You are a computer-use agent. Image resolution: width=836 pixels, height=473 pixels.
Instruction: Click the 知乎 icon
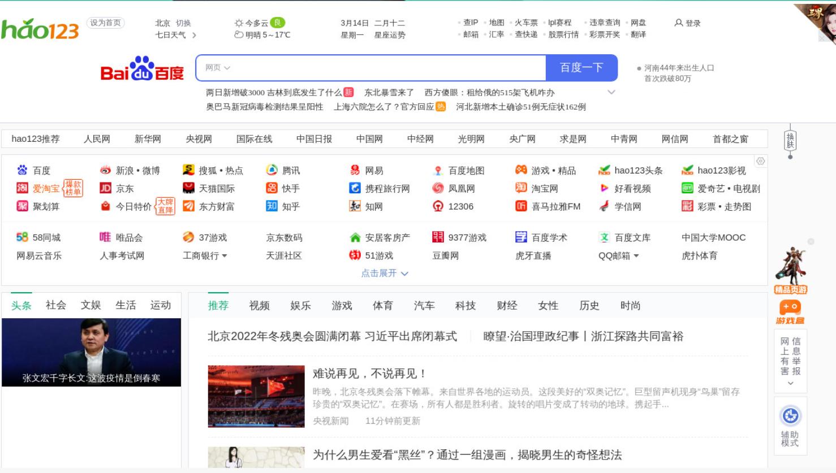(x=272, y=206)
